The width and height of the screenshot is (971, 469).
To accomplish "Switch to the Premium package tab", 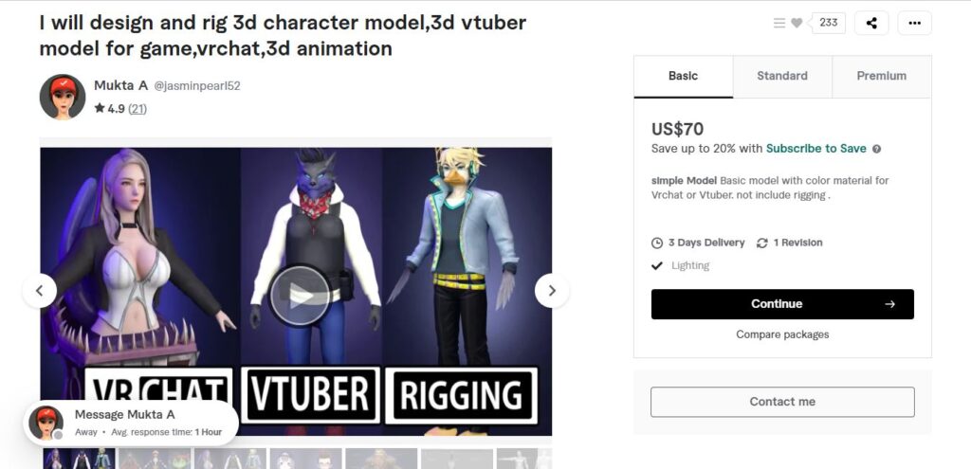I will (x=881, y=76).
